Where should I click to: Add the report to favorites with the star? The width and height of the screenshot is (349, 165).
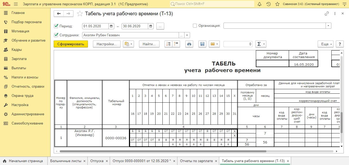[x=80, y=14]
